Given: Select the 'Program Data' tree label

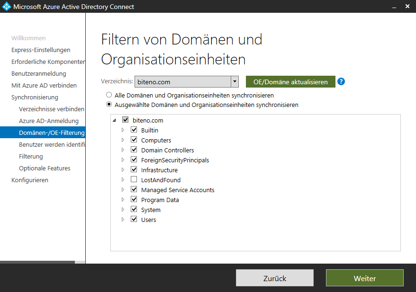Looking at the screenshot, I should pos(160,200).
